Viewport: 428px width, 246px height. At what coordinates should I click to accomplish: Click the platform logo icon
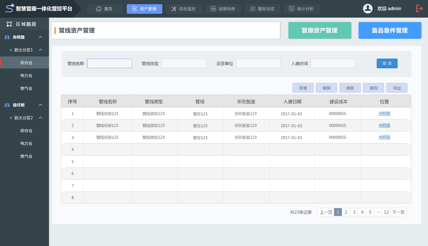pos(10,8)
